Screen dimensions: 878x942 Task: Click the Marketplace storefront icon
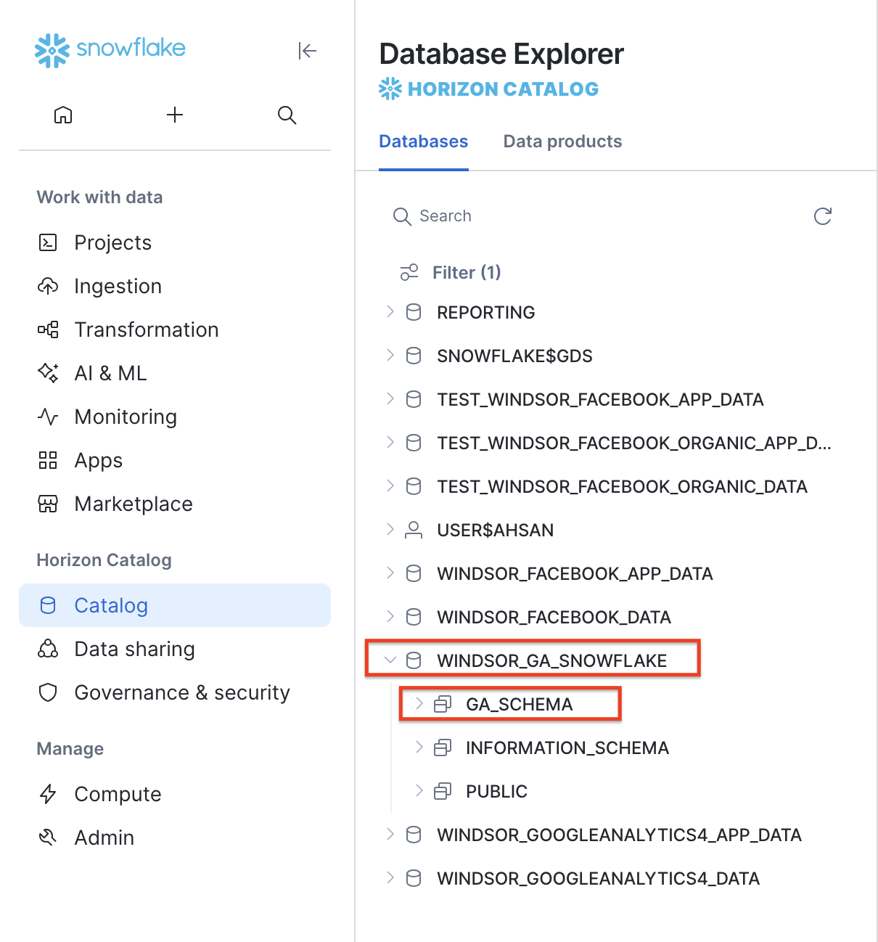(48, 504)
